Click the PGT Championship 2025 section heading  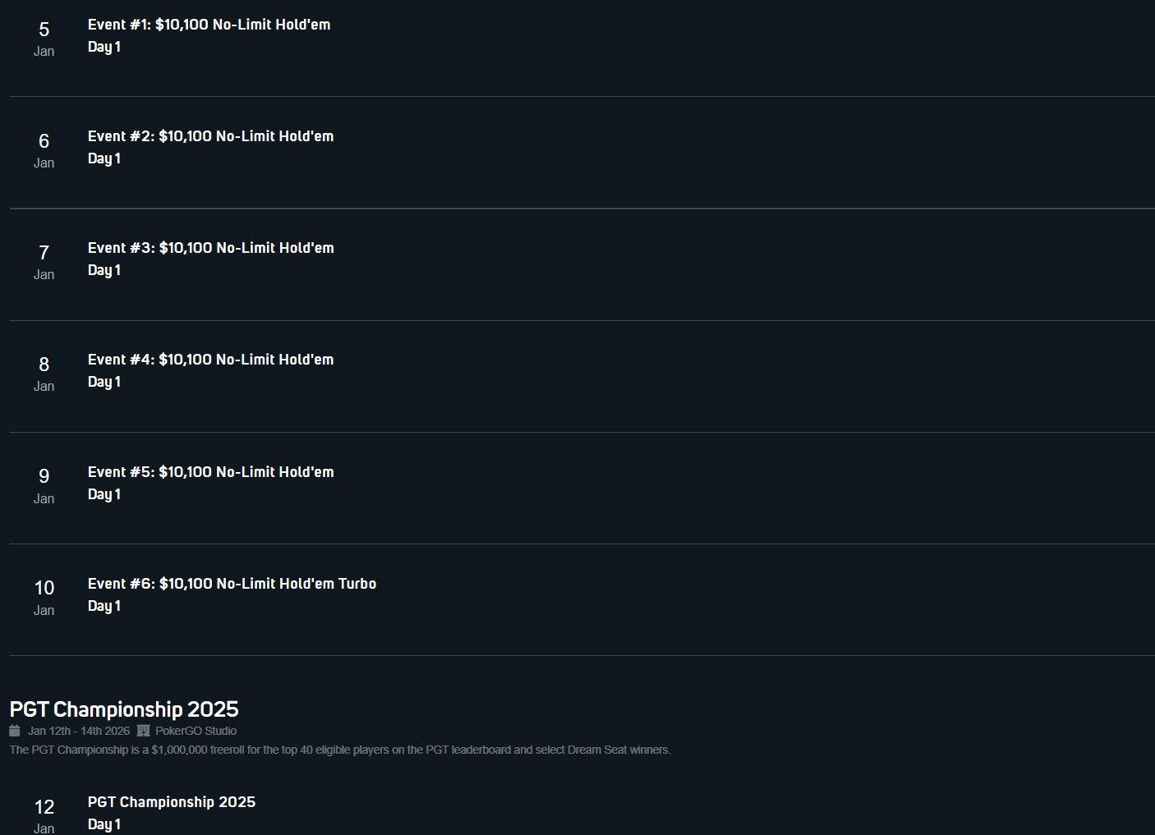(x=124, y=709)
